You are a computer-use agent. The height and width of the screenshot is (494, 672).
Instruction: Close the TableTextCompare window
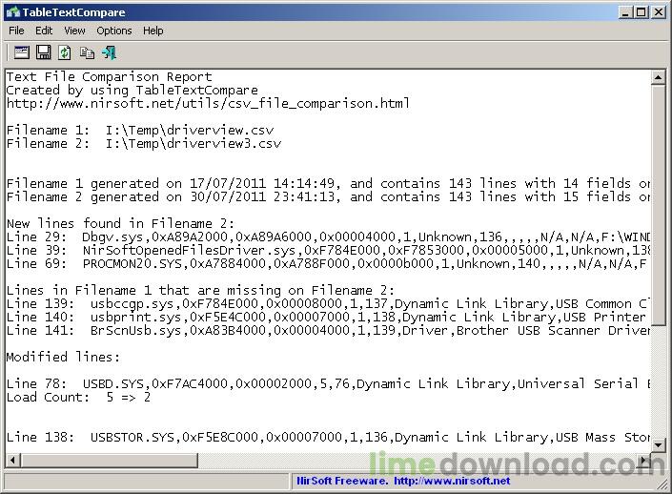[658, 12]
